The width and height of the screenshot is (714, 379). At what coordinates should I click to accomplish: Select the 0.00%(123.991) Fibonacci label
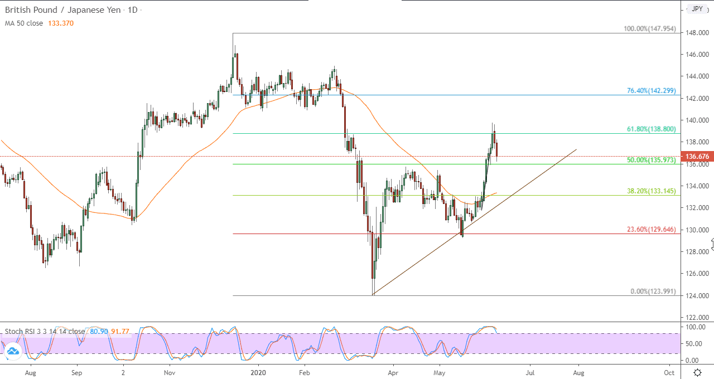[x=653, y=291]
